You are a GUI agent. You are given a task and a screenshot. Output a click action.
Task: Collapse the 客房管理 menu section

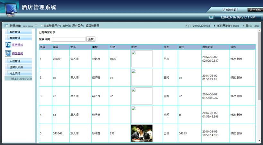(18, 38)
